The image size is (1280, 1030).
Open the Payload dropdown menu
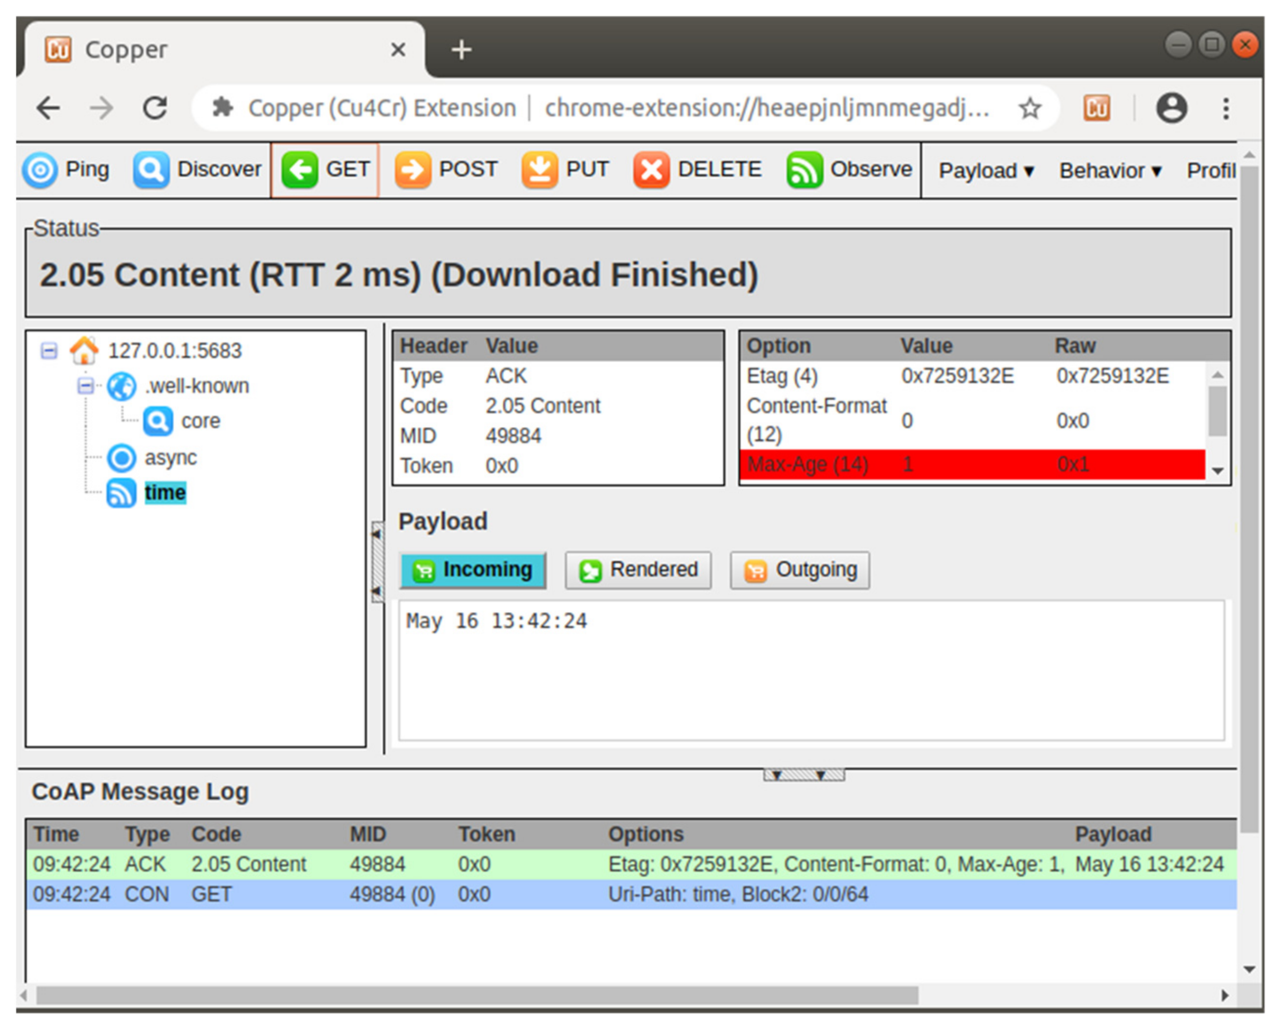(x=986, y=171)
